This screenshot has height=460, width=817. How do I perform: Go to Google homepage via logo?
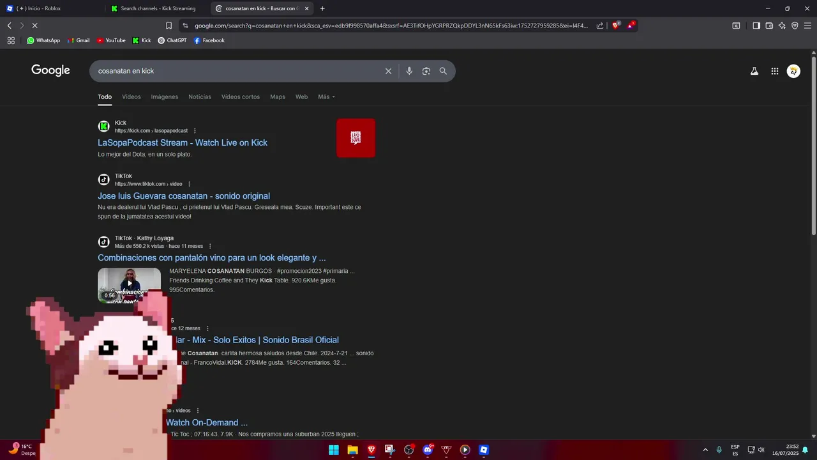point(50,70)
